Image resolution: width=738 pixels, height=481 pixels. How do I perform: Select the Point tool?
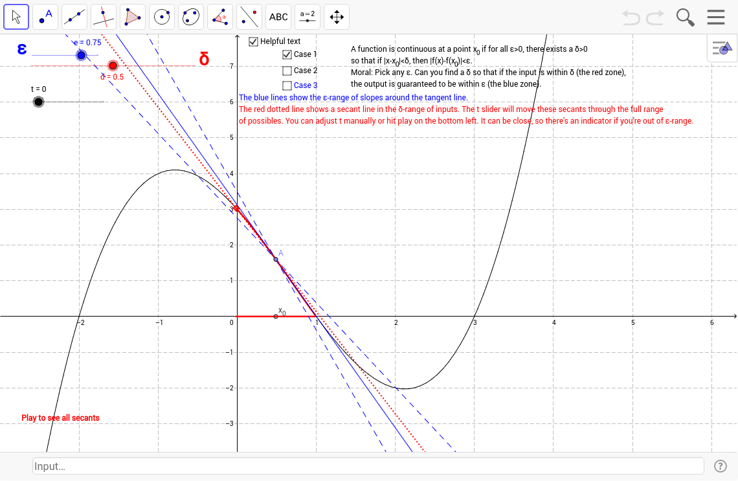(46, 17)
